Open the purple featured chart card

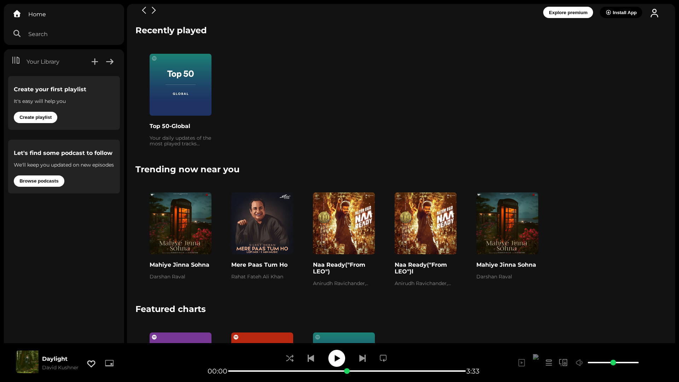180,338
